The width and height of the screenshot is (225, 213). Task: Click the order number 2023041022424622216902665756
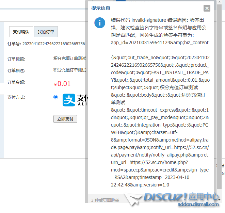pyautogui.click(x=54, y=44)
